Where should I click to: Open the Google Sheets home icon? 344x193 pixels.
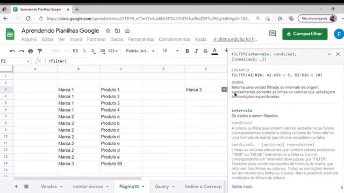pos(10,34)
